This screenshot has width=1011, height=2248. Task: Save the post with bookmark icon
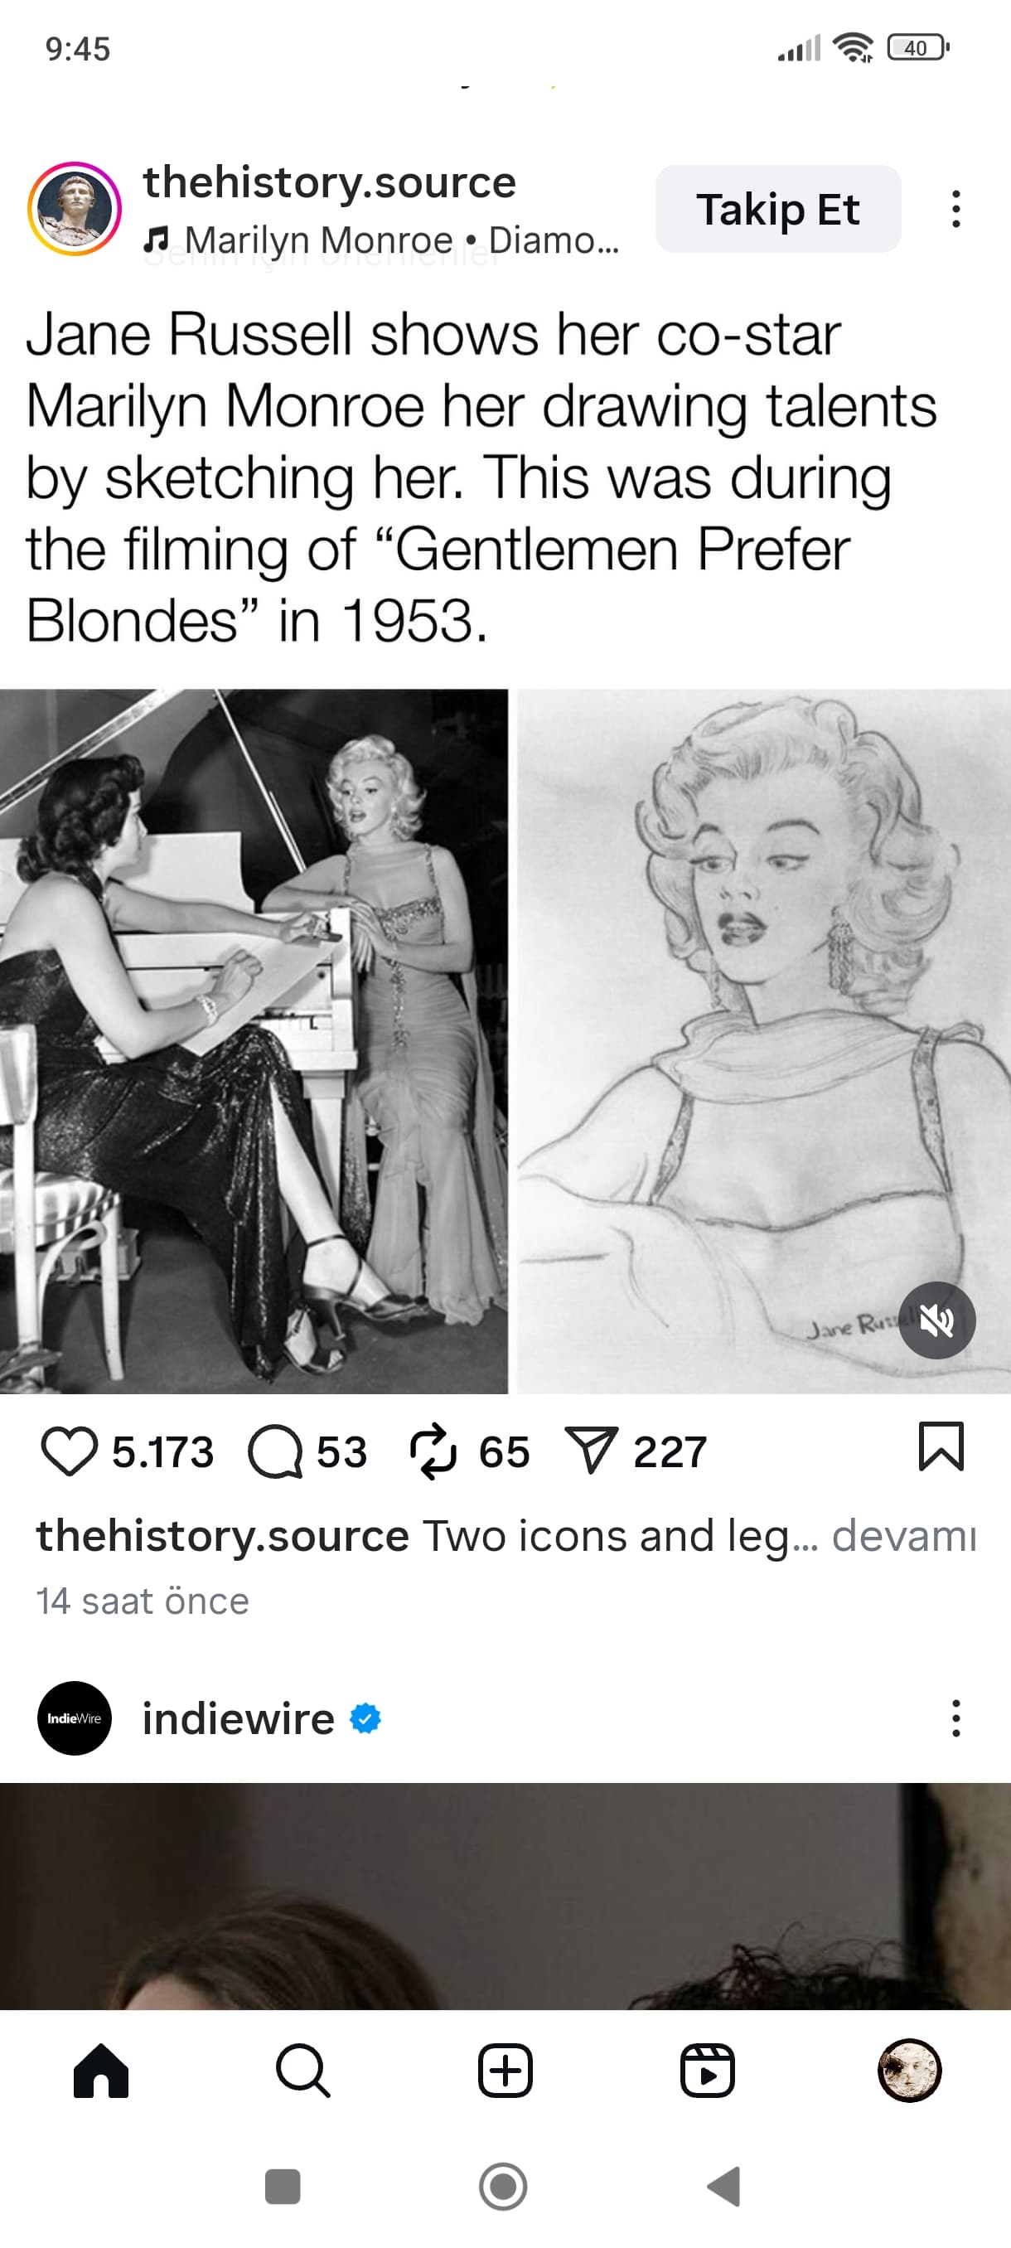pyautogui.click(x=941, y=1447)
